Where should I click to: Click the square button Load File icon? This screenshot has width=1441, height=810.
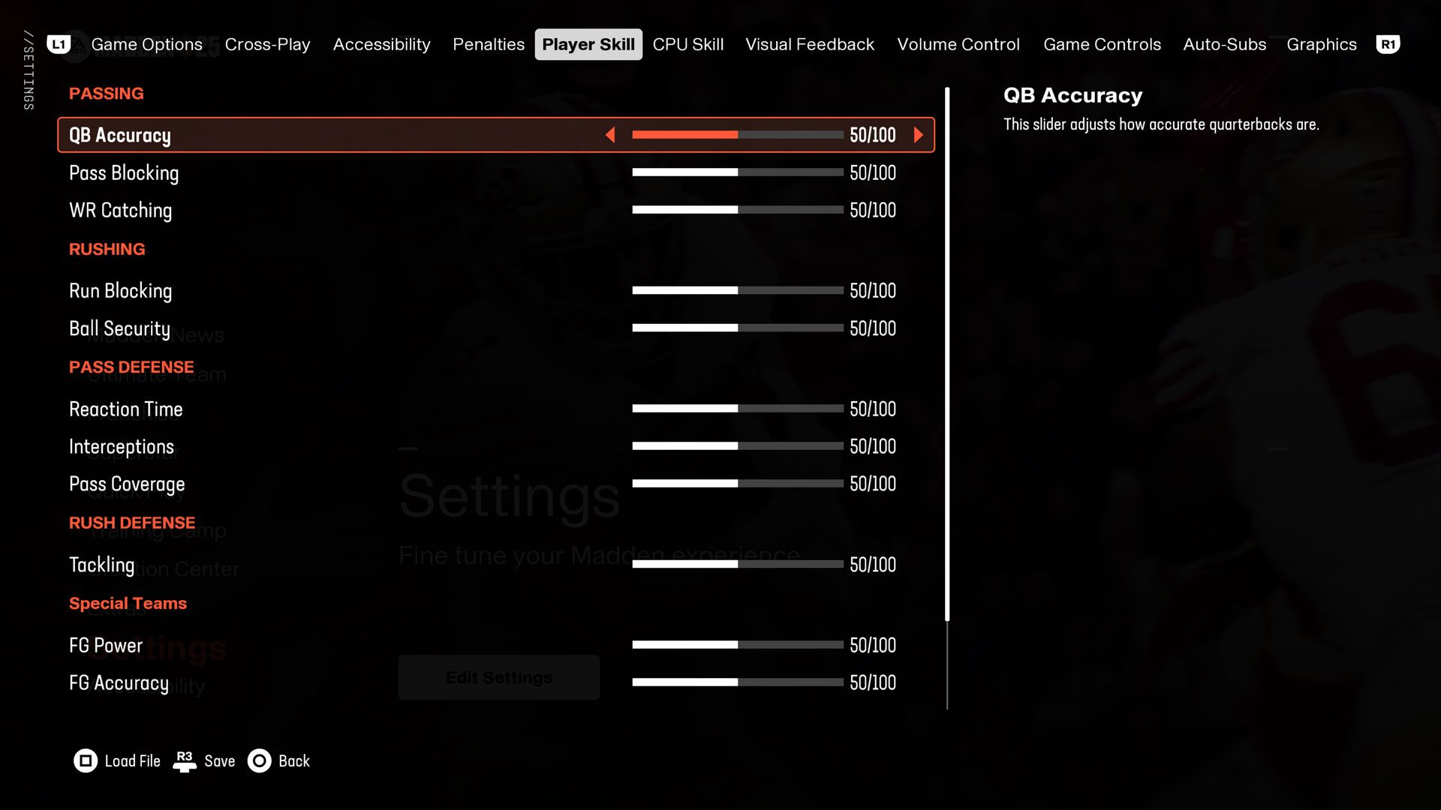click(85, 760)
